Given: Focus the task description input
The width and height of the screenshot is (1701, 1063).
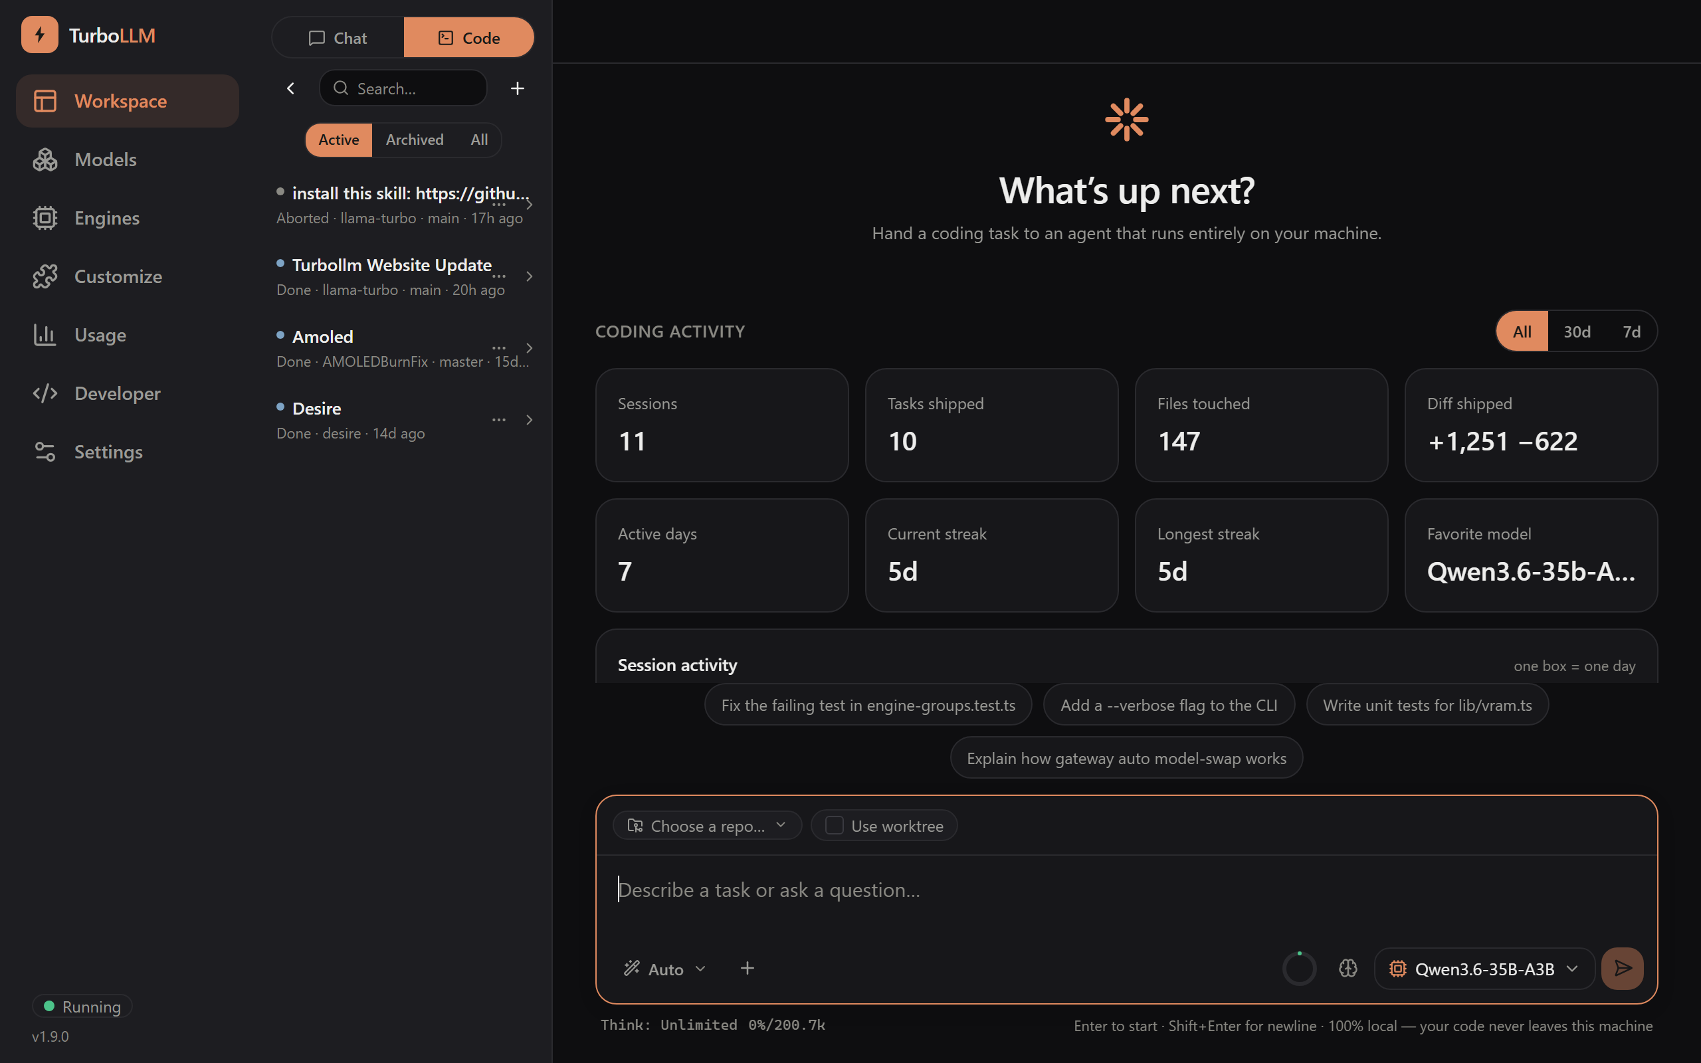Looking at the screenshot, I should coord(1127,890).
